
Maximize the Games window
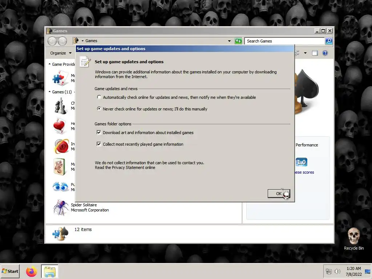coord(323,31)
